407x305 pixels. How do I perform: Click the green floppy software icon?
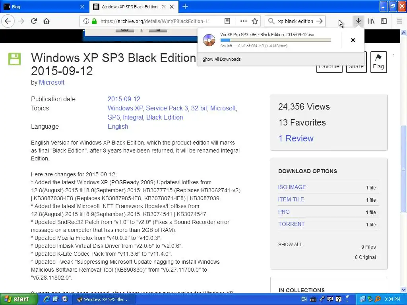pos(15,59)
